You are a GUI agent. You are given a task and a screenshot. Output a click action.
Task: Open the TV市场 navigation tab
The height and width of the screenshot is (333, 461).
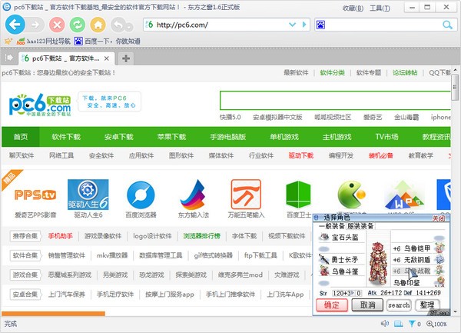coord(386,137)
